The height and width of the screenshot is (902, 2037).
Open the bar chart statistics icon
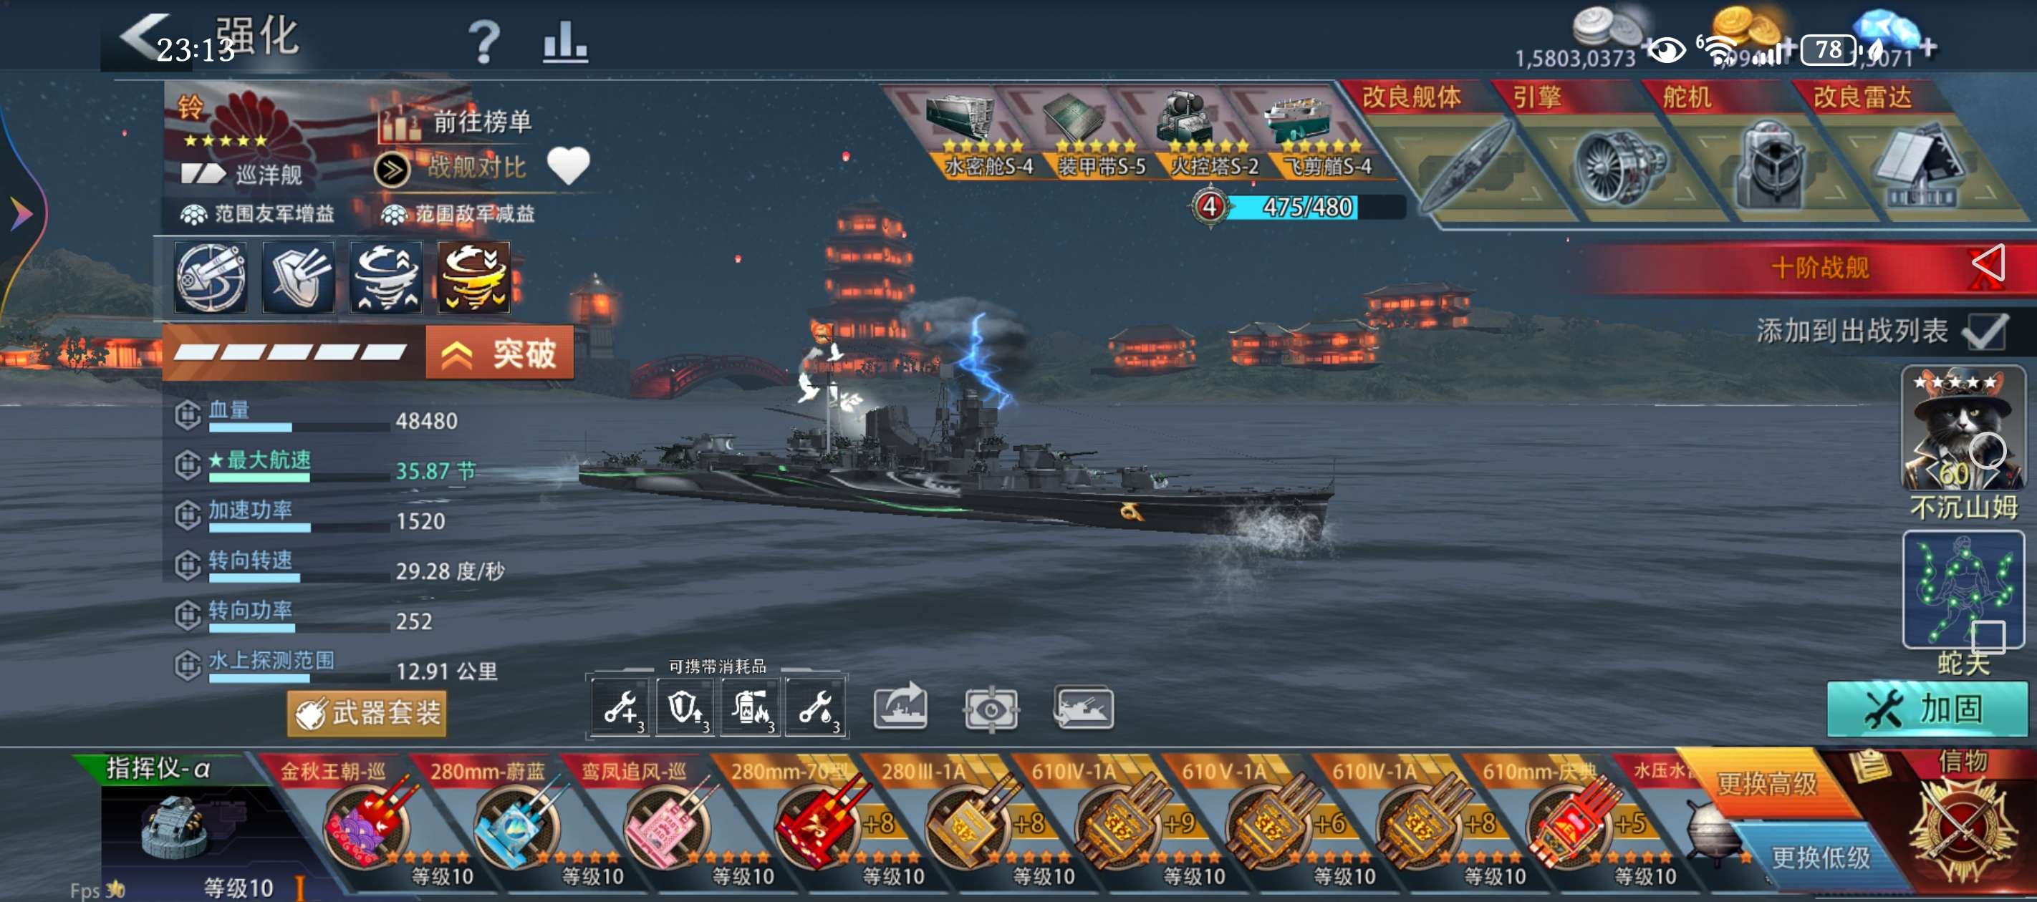[x=564, y=42]
